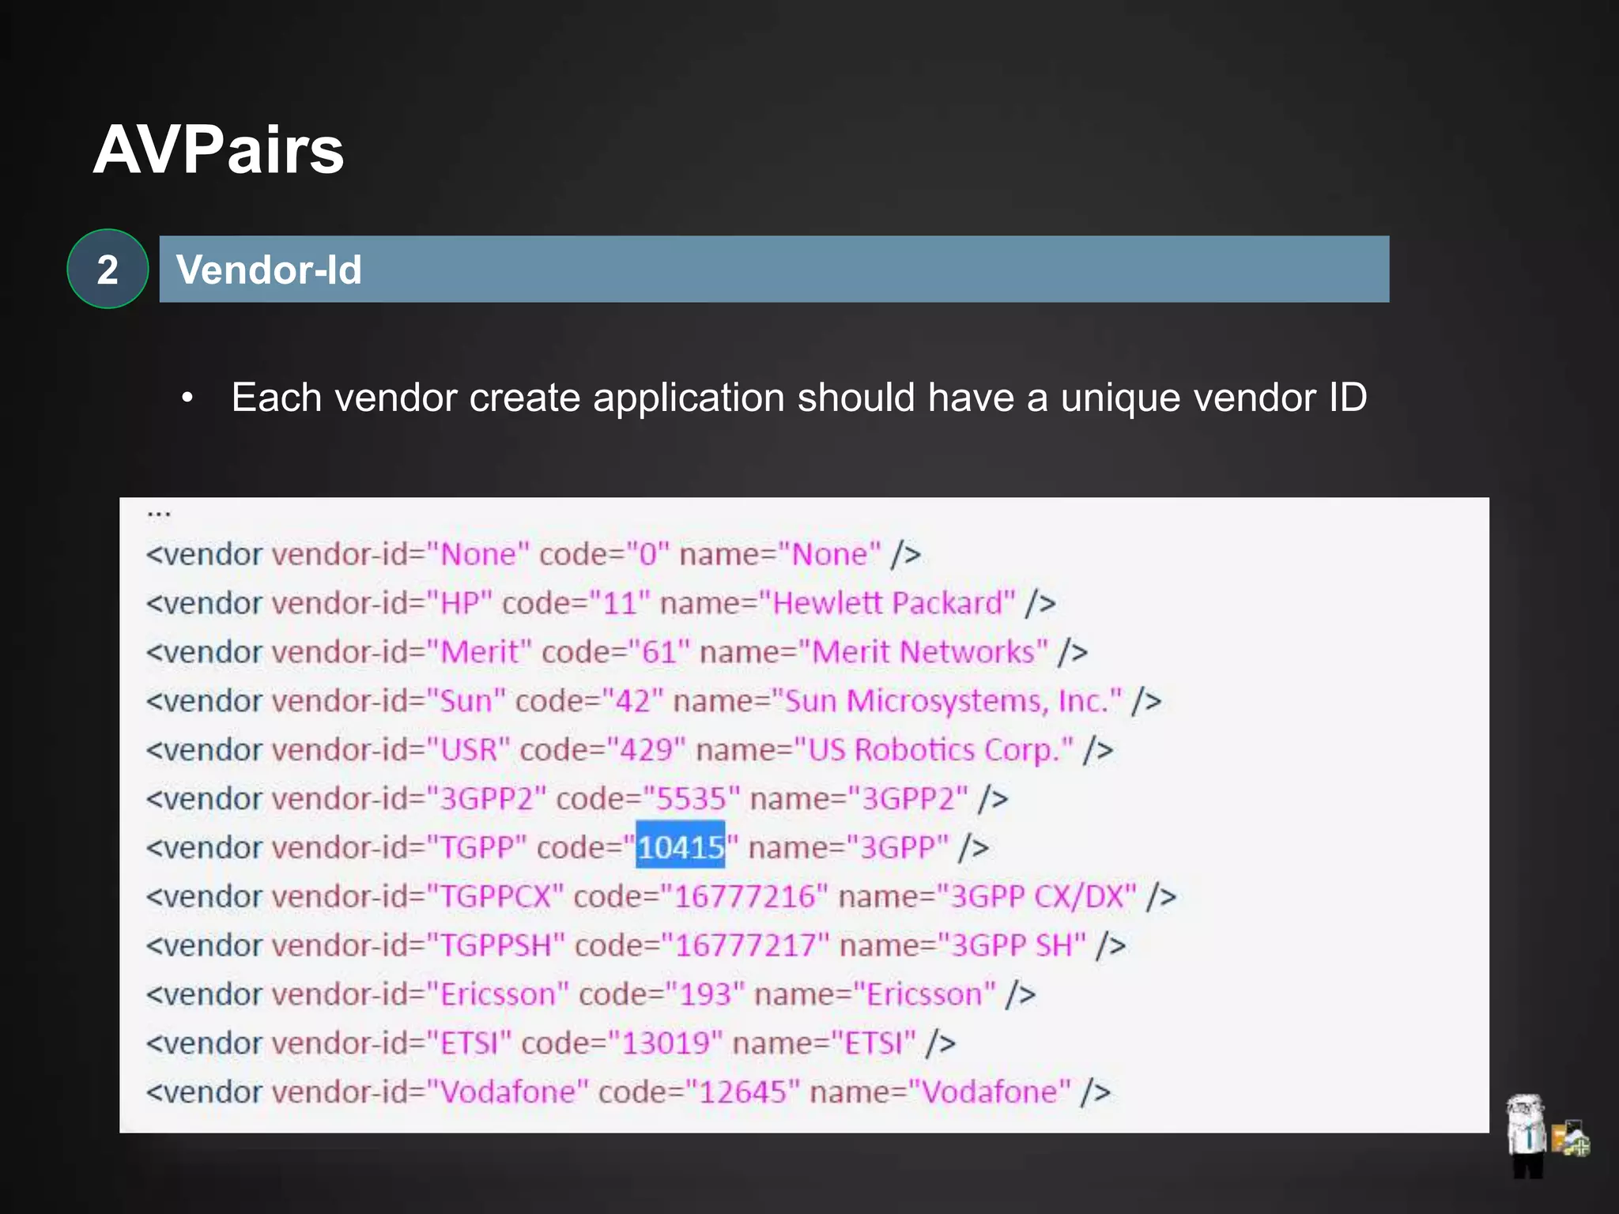Click the Merit Networks vendor entry
Screen dimensions: 1619x1214
(x=617, y=652)
